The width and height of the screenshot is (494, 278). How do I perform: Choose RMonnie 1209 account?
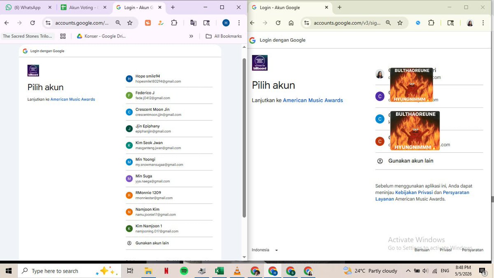click(169, 195)
